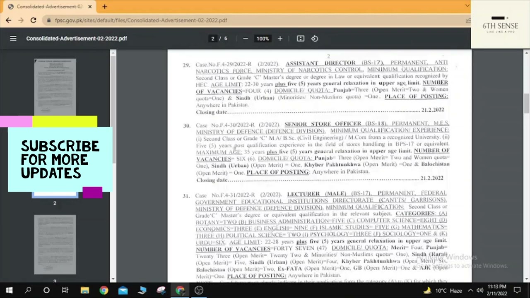Open OBS Studio from the taskbar
Screen dimensions: 530x298
click(x=199, y=290)
